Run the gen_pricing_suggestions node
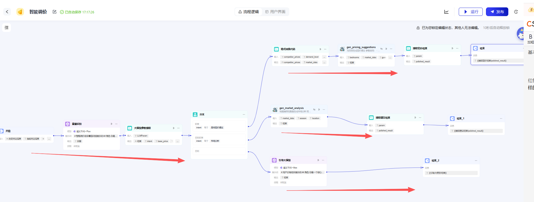Viewport: 534px width, 202px height. click(386, 49)
